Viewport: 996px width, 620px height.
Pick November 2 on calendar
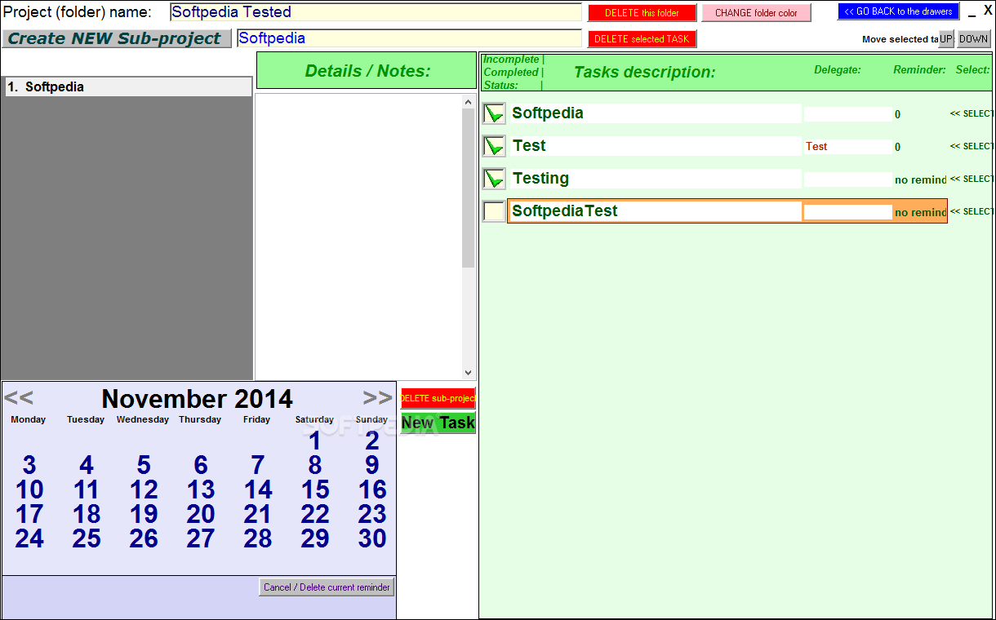372,441
